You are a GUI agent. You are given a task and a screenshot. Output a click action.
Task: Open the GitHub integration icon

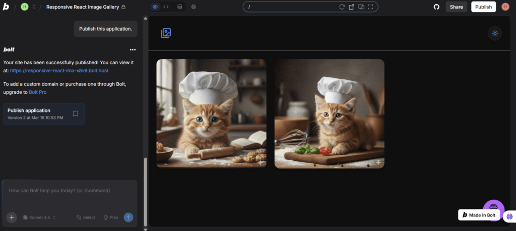(436, 7)
